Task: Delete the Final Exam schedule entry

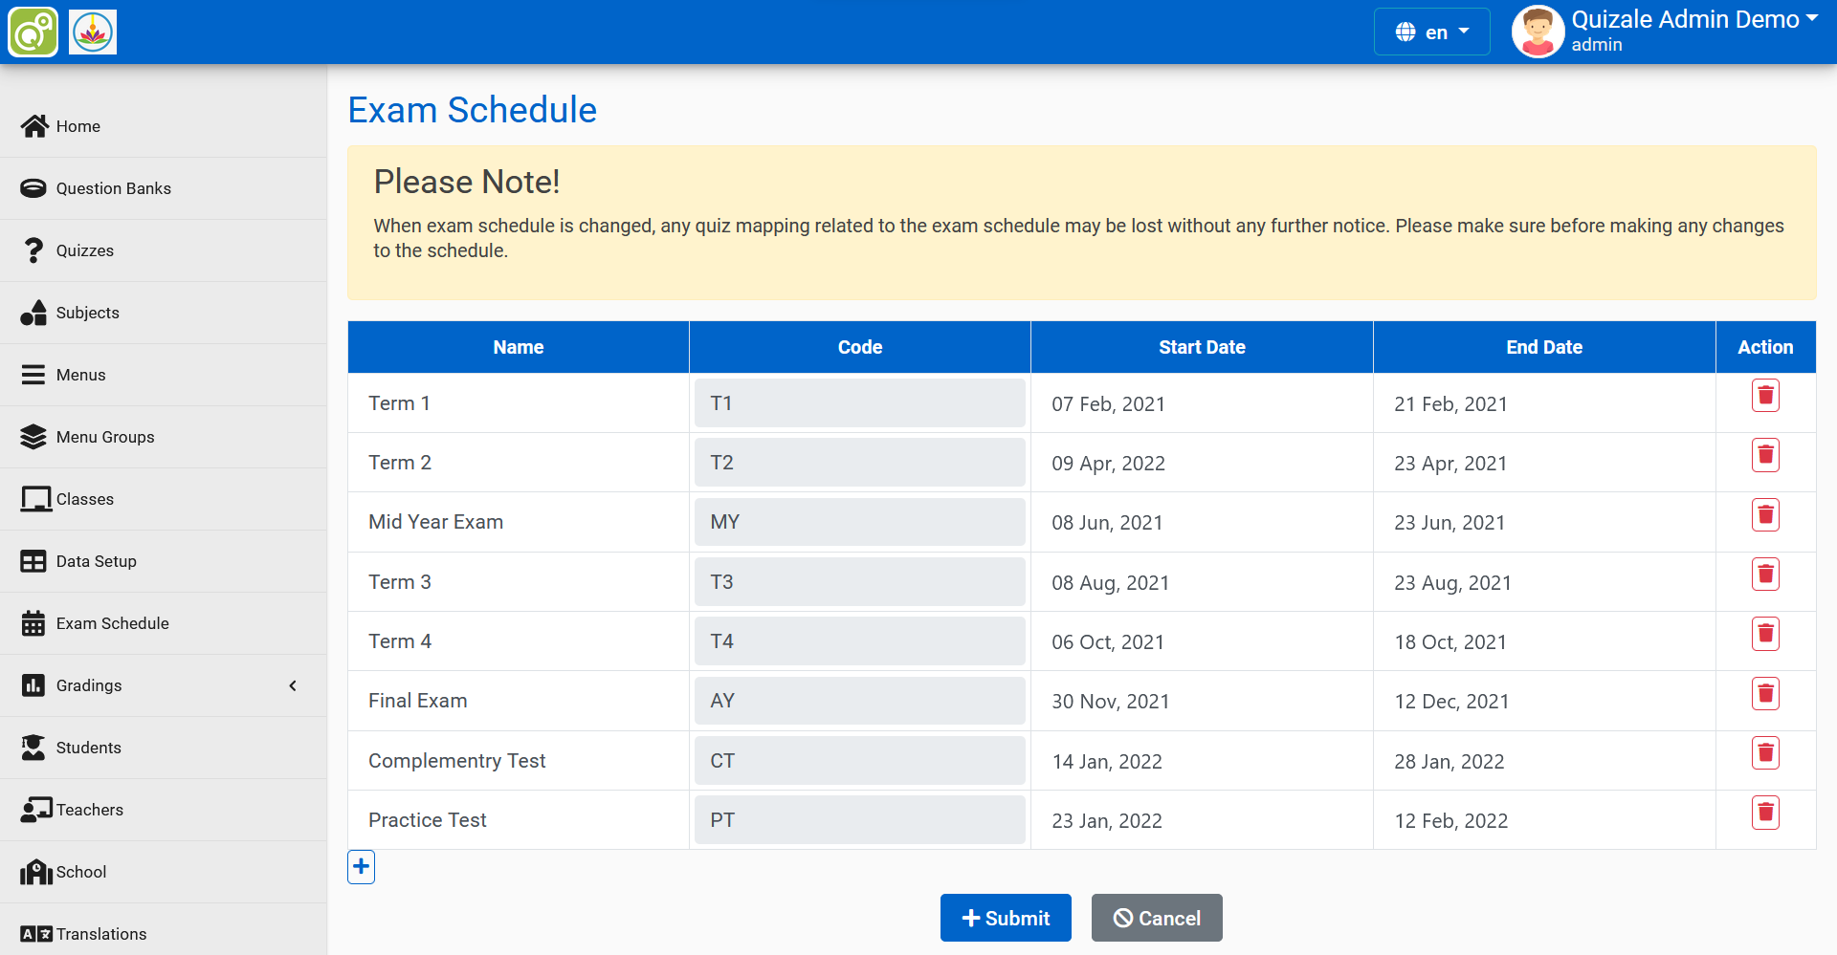Action: (1765, 693)
